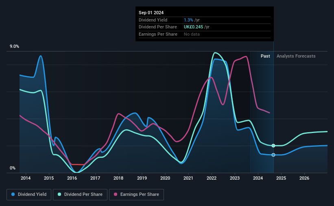Toggle the Dividend Yield legend item
The width and height of the screenshot is (334, 206).
(x=29, y=195)
